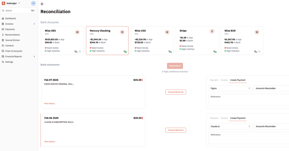Screen dimensions: 289x151
Task: Click the CSV icon on Wise EUR card
Action: [259, 51]
